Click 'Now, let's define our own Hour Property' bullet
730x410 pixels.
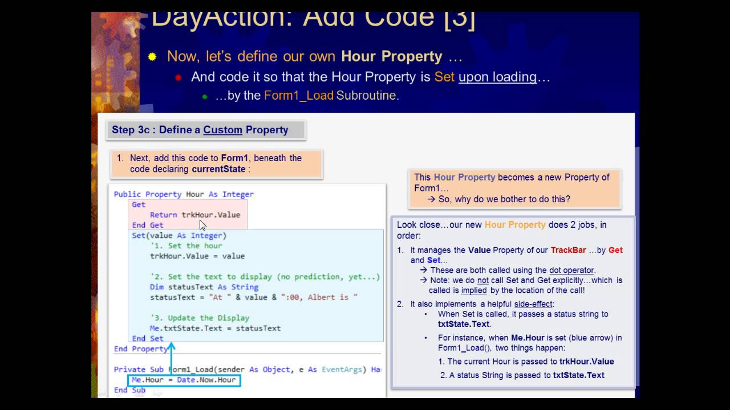click(x=314, y=56)
